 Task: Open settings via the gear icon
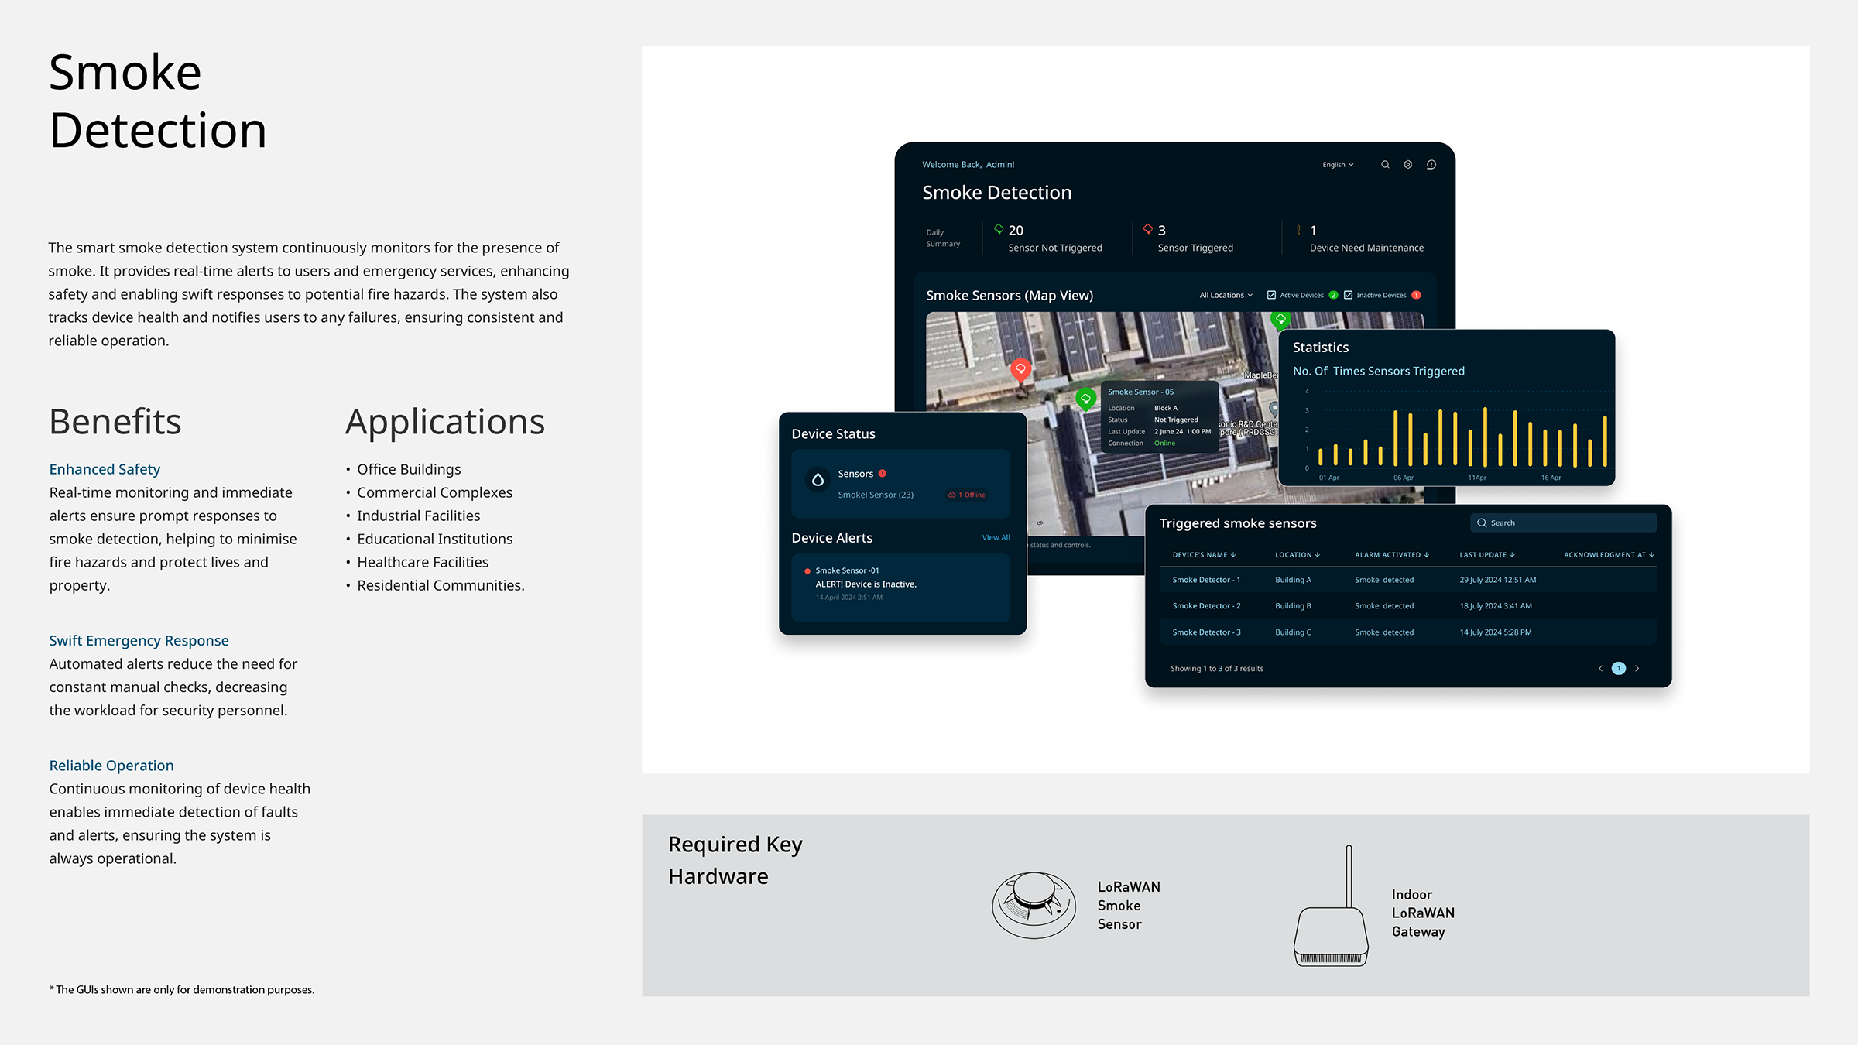[1408, 165]
